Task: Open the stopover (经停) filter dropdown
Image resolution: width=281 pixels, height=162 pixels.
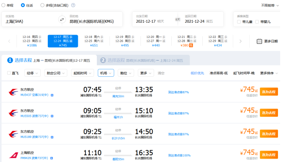Action: 32,73
